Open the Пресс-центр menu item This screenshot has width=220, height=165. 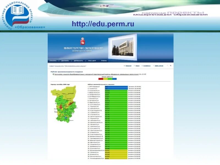(92, 61)
